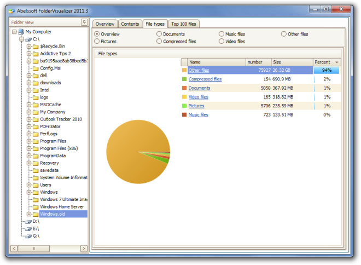Click the orange Documents color swatch

click(x=184, y=88)
